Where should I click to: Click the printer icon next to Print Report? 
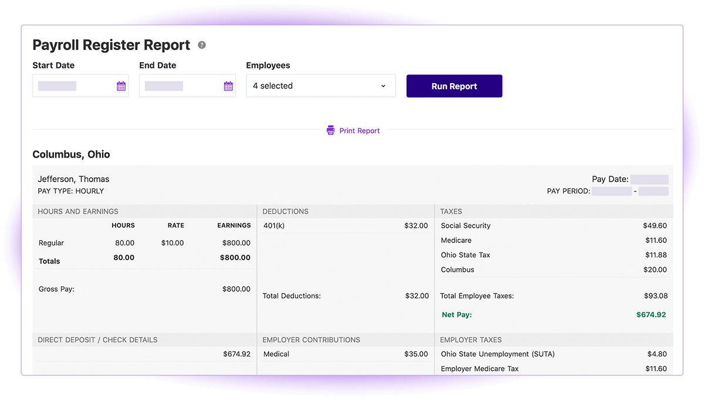point(331,131)
